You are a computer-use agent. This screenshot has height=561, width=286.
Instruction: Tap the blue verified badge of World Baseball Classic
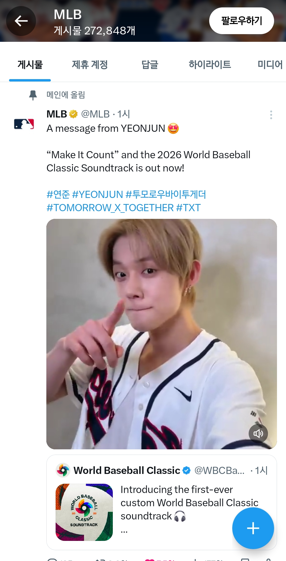point(186,470)
